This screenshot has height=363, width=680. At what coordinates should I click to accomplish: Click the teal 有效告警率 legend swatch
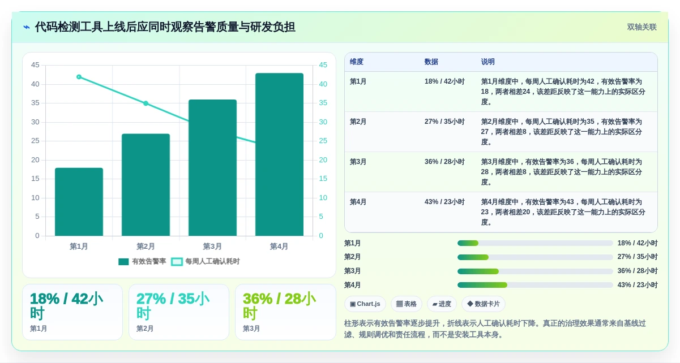coord(123,262)
